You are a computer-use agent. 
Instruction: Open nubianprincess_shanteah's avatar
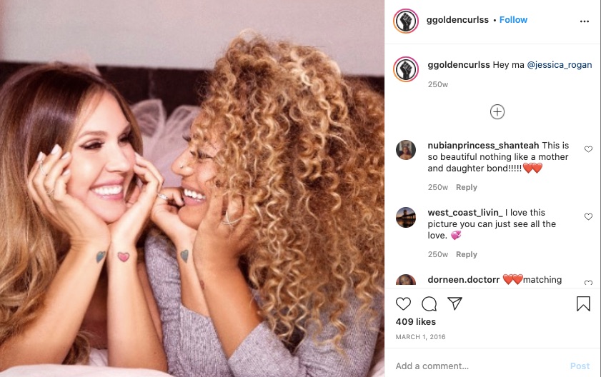405,150
